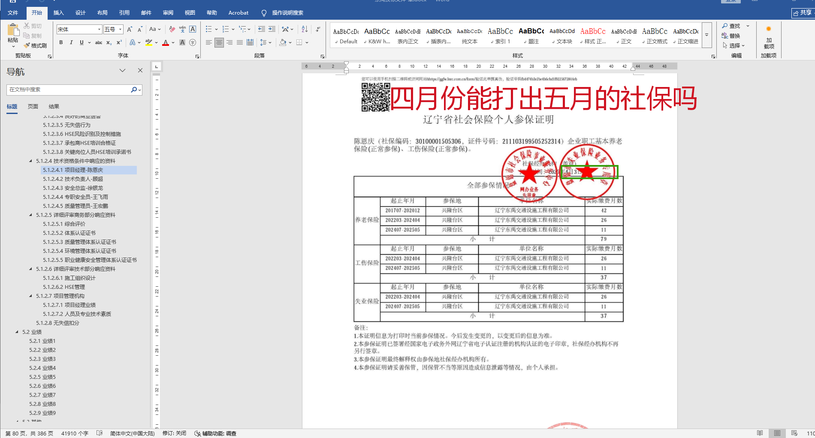Increase the paragraph indent
Screen dimensions: 815x438
coord(272,29)
